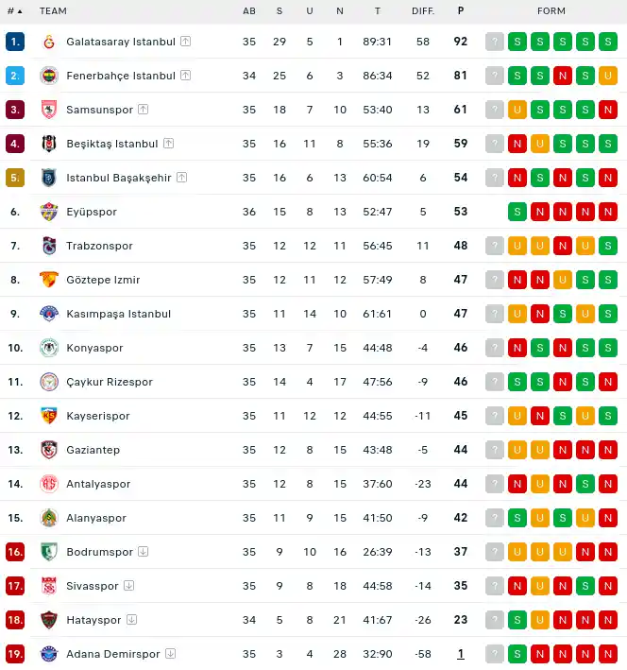Image resolution: width=627 pixels, height=670 pixels.
Task: Click relegation arrow icon beside Adana Demirspor
Action: click(170, 654)
